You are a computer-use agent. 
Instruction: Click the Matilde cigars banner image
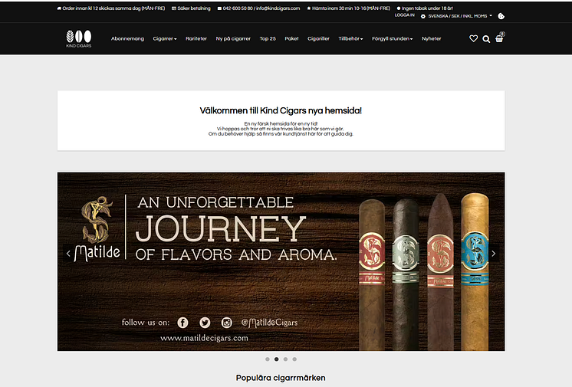281,261
